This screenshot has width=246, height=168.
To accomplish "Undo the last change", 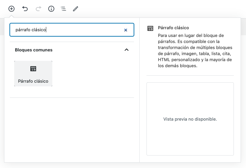I will pos(25,9).
